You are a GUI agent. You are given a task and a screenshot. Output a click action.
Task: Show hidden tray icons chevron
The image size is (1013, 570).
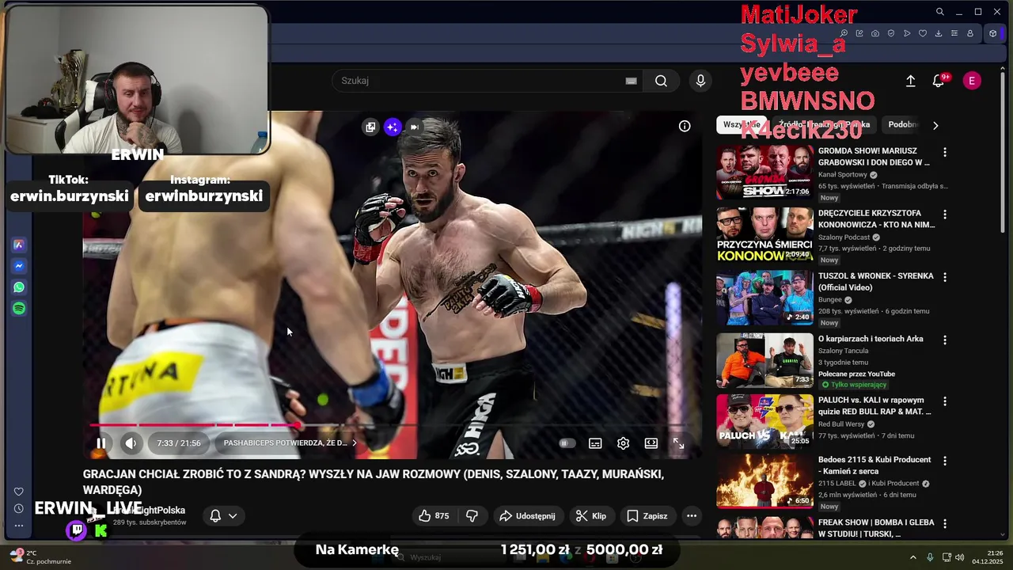(912, 557)
